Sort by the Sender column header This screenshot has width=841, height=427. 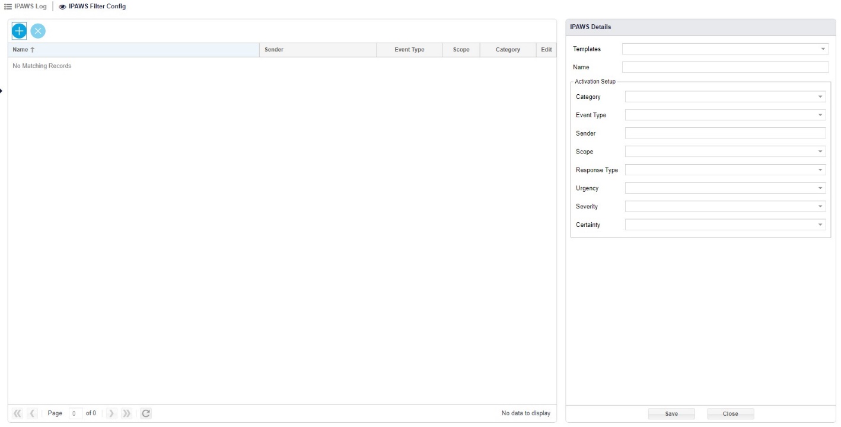(318, 50)
